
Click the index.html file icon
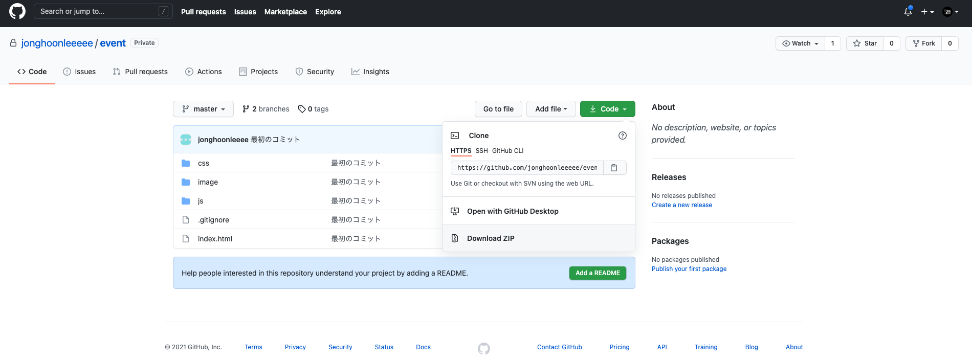(186, 239)
